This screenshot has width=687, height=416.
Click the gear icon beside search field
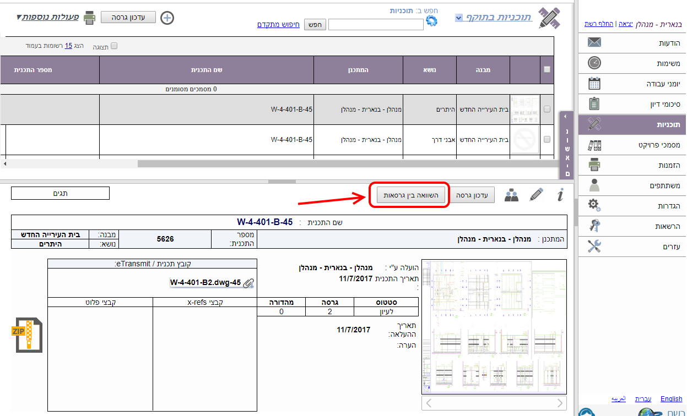431,21
